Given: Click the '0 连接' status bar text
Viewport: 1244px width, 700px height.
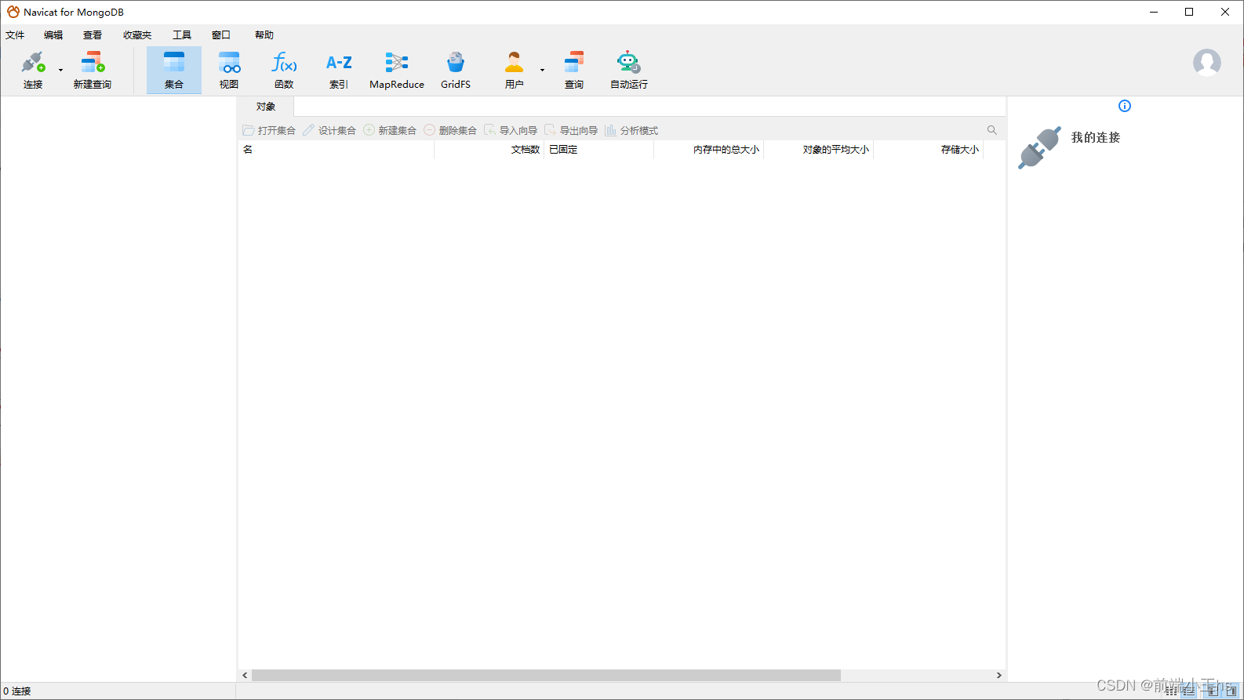Looking at the screenshot, I should pos(17,691).
